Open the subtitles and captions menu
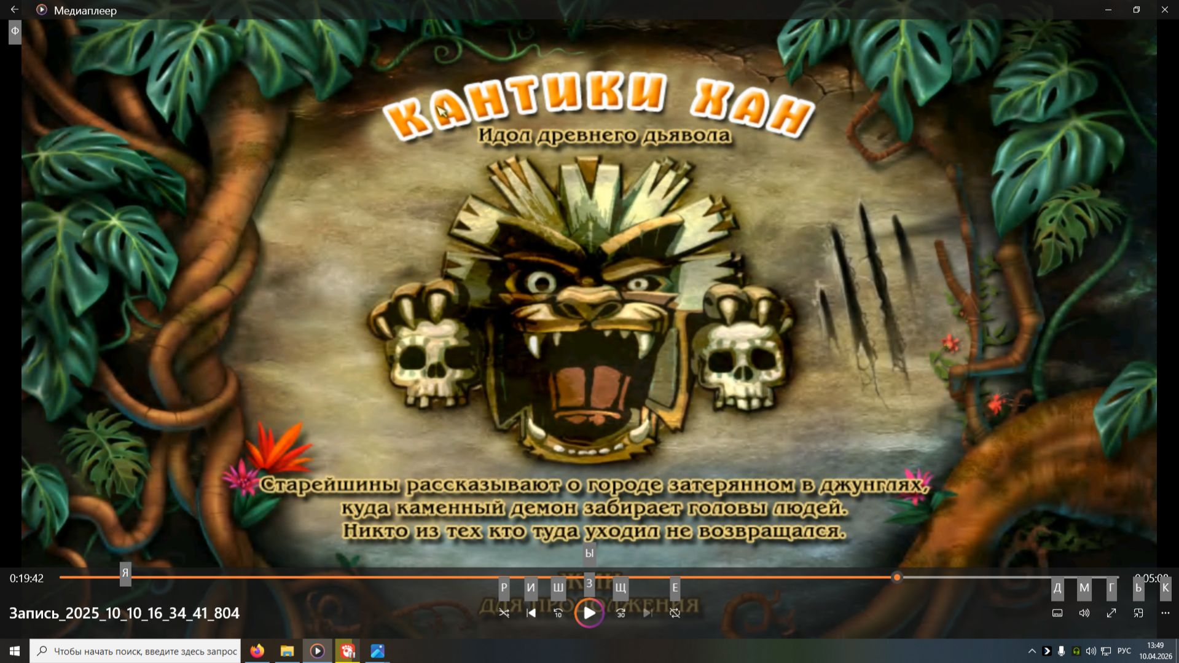The width and height of the screenshot is (1179, 663). coord(1057,613)
